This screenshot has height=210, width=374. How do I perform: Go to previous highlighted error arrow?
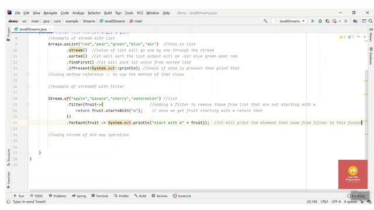tap(358, 37)
